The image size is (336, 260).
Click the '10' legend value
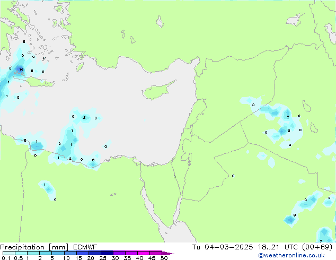tap(66, 258)
